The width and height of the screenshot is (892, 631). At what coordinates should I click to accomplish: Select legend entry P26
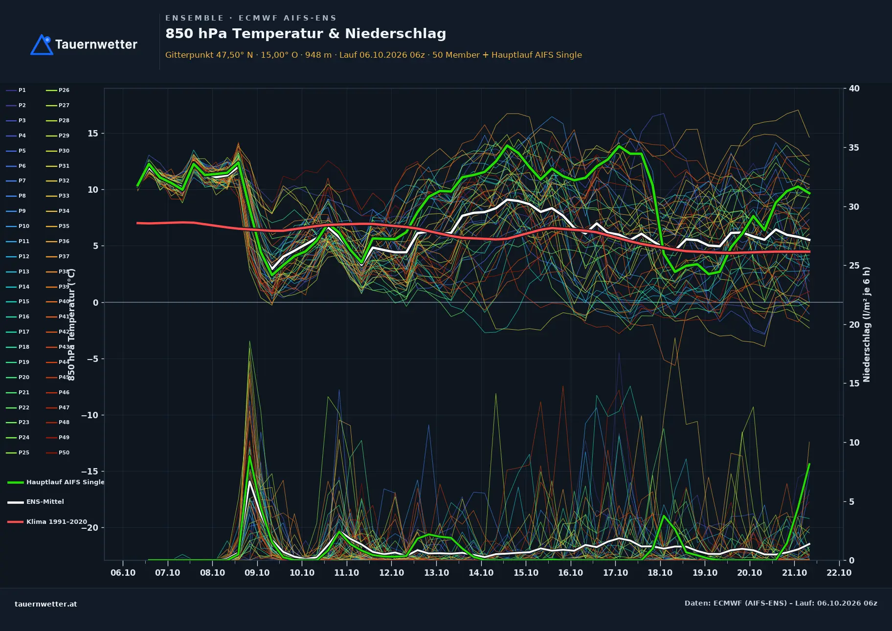point(58,90)
